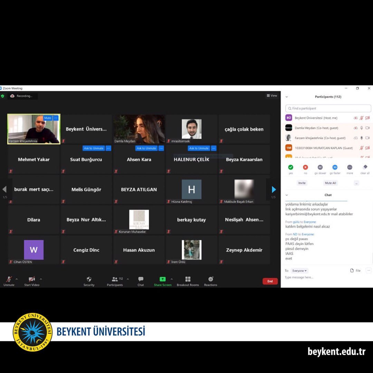Select the Hüsna Katılmış tile
373x373 pixels.
(191, 189)
